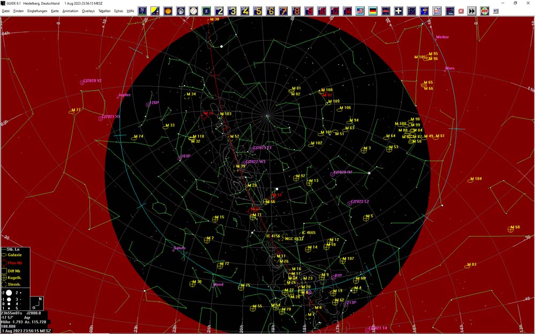Click the Sternh. legend entry
Image resolution: width=535 pixels, height=334 pixels.
[x=14, y=285]
